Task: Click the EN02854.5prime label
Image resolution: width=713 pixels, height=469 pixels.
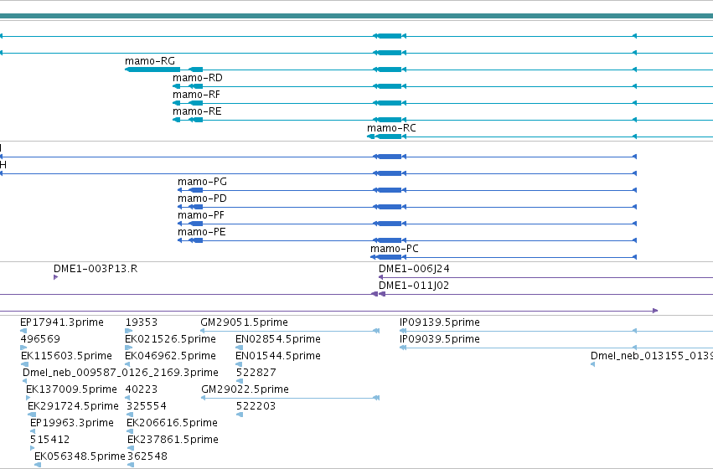Action: coord(278,339)
